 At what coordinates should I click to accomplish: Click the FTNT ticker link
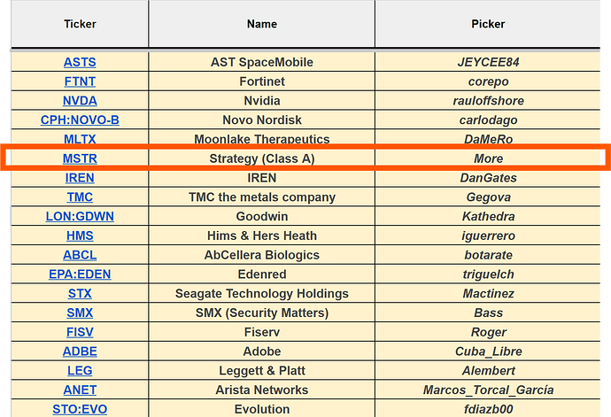pos(80,81)
